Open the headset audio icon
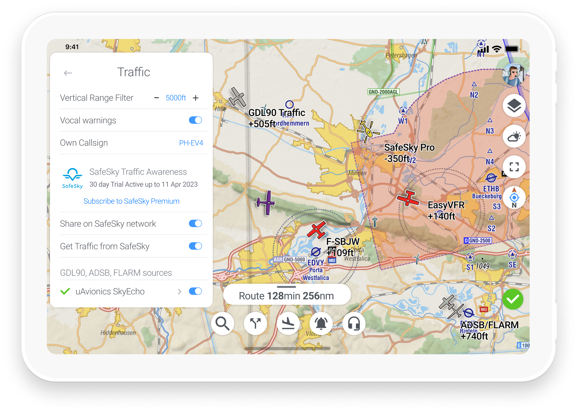Image resolution: width=578 pixels, height=412 pixels. point(354,323)
